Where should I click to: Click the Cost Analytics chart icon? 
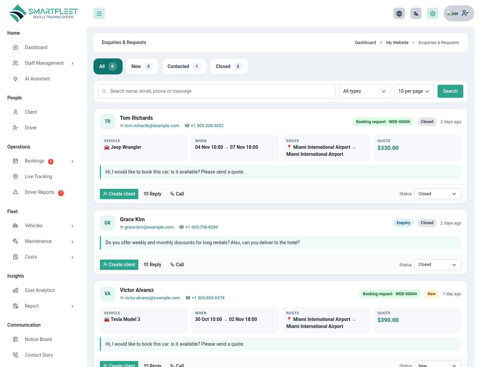click(x=15, y=290)
